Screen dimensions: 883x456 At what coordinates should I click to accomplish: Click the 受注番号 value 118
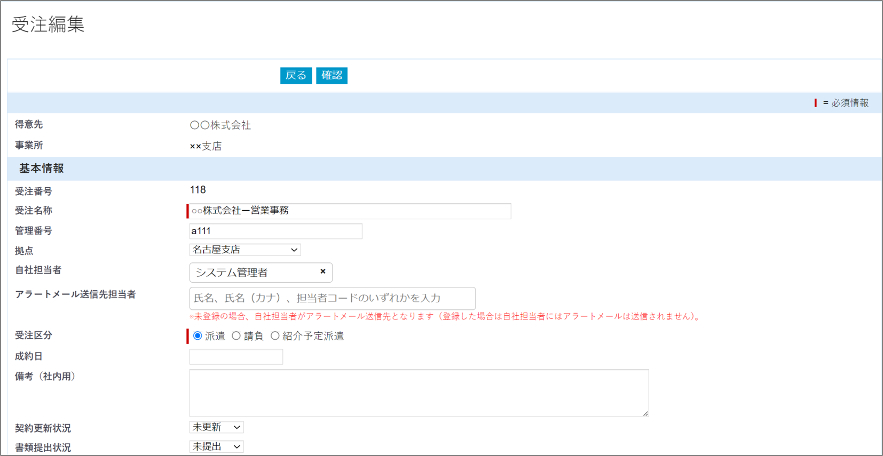click(x=198, y=190)
